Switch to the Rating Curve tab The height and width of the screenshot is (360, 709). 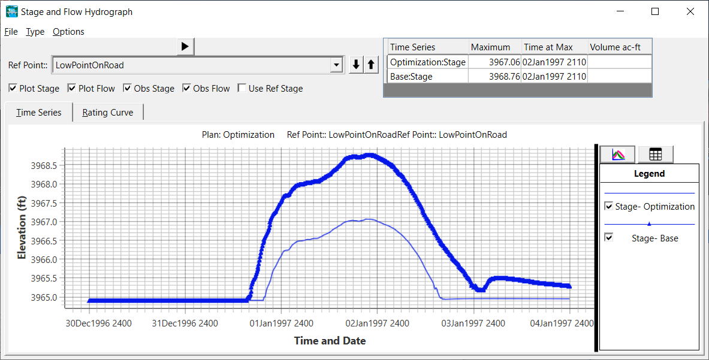108,113
